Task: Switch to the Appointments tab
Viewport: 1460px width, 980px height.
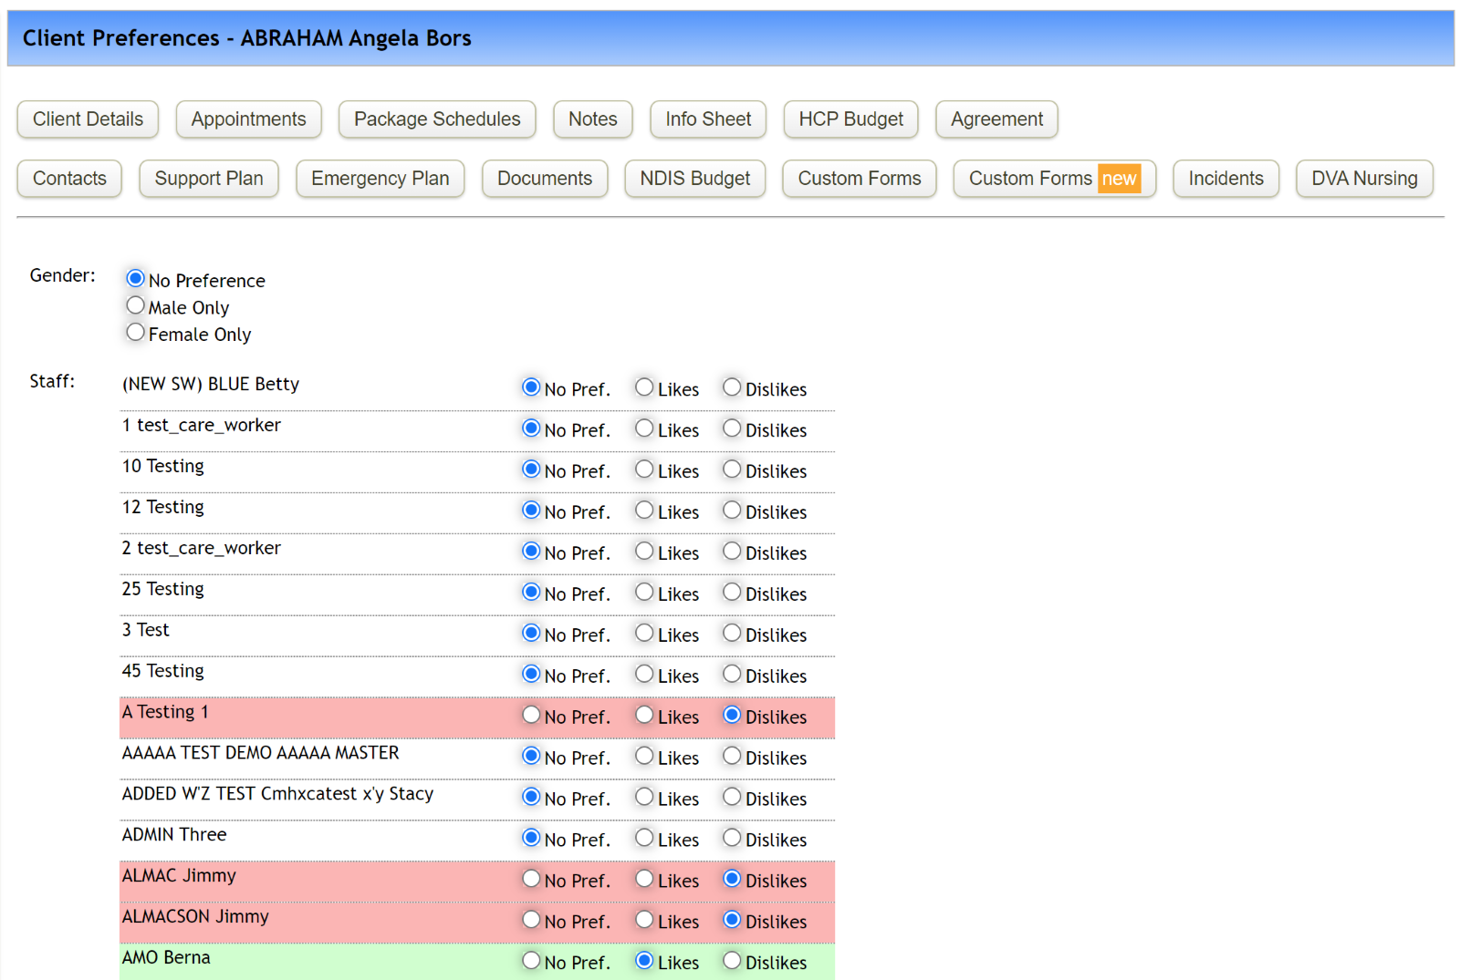Action: (x=248, y=119)
